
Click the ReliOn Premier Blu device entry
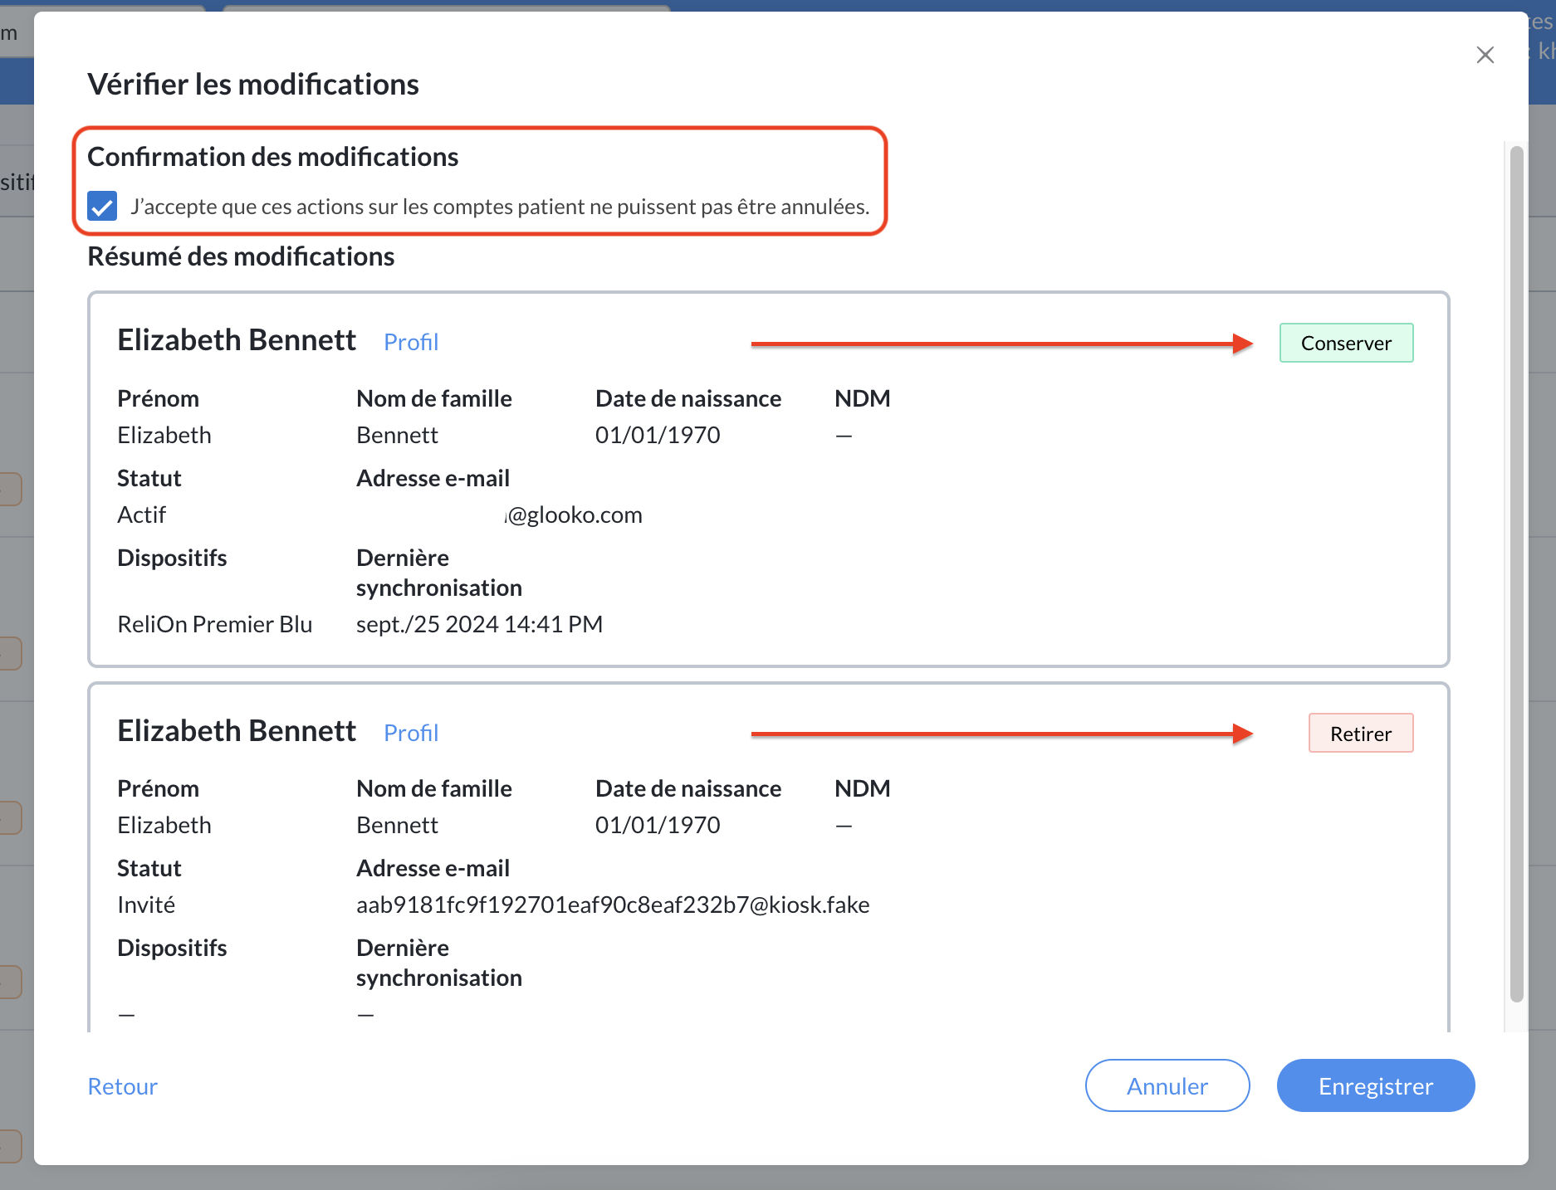(215, 624)
